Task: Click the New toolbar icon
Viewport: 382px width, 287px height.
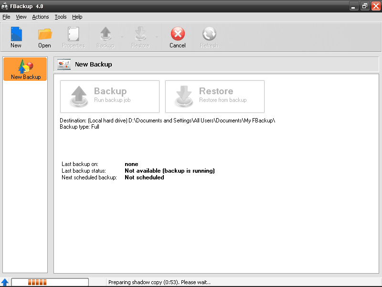Action: pos(16,37)
